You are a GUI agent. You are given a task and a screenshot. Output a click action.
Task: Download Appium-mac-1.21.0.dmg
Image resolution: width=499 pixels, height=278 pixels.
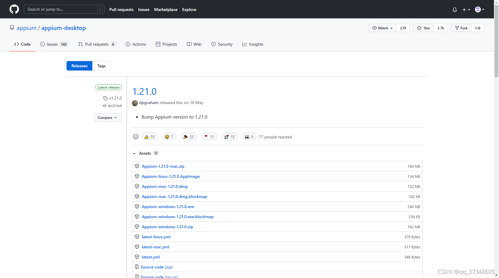click(165, 186)
